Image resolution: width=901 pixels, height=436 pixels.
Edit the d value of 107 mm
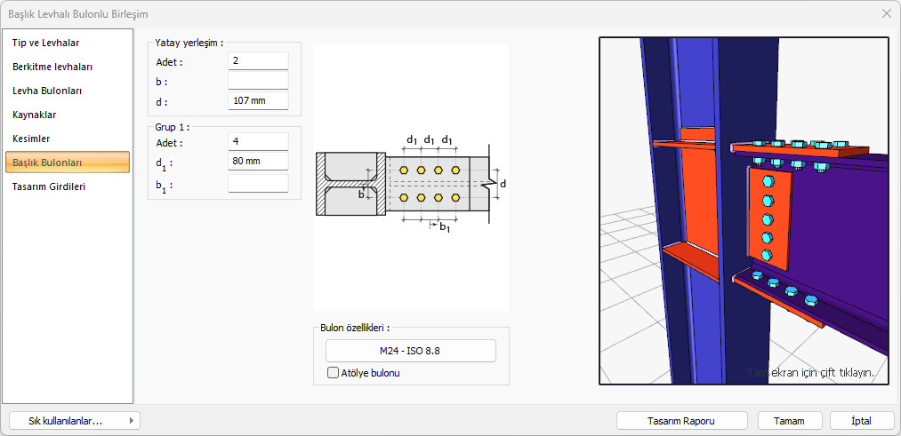point(258,101)
